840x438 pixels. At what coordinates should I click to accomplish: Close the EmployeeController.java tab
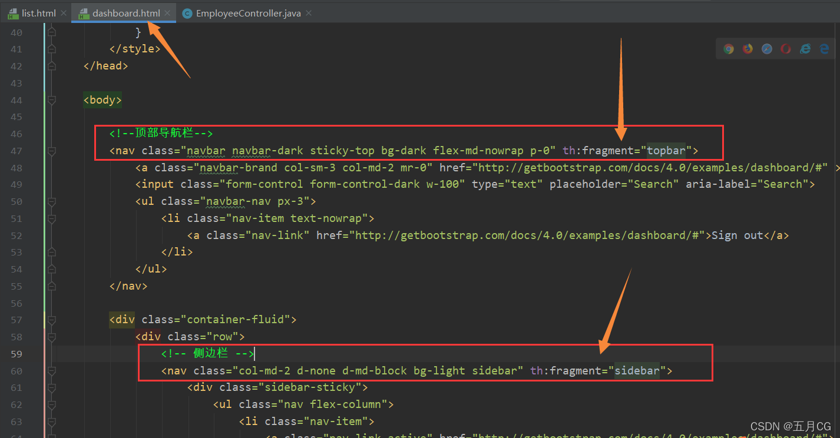[x=309, y=13]
